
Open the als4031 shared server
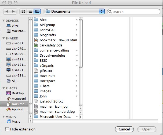pyautogui.click(x=16, y=43)
